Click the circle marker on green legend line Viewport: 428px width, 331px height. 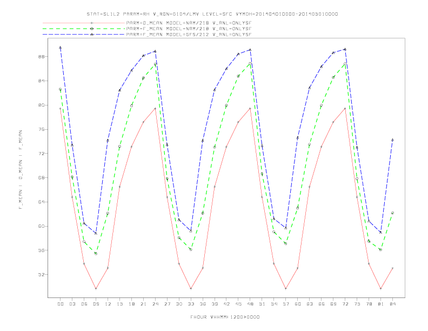tap(92, 29)
